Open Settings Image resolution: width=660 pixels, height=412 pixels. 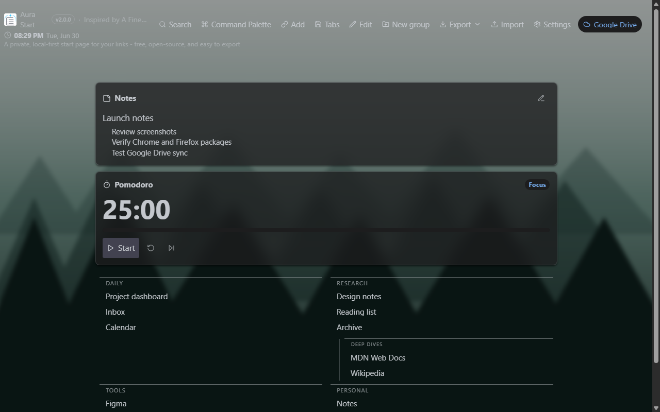552,24
